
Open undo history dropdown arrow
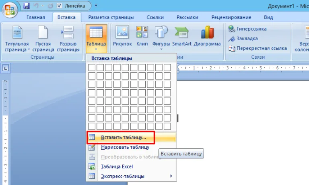click(x=43, y=6)
